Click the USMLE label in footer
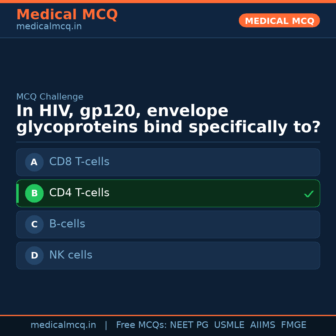Image resolution: width=336 pixels, height=336 pixels. tap(229, 325)
